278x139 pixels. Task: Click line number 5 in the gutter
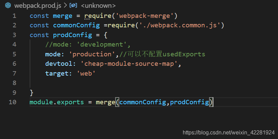pyautogui.click(x=15, y=54)
